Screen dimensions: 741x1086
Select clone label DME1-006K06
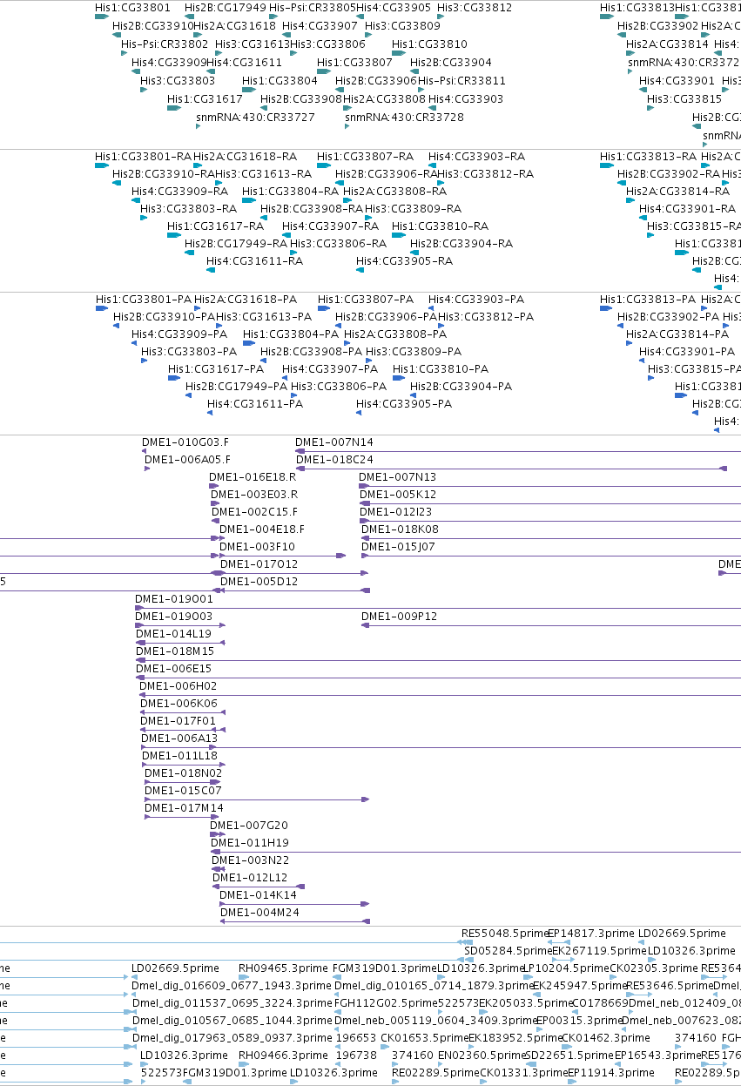coord(179,704)
